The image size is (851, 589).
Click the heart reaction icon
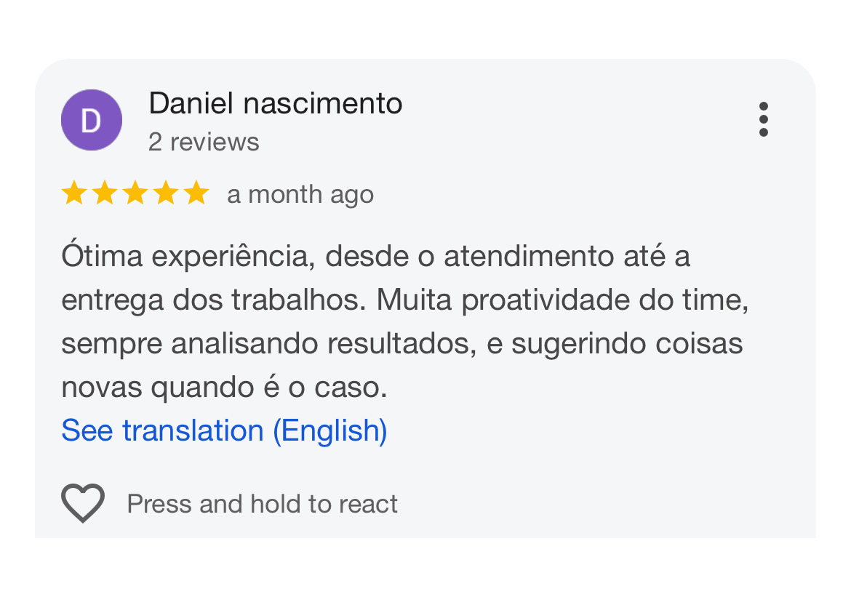83,503
